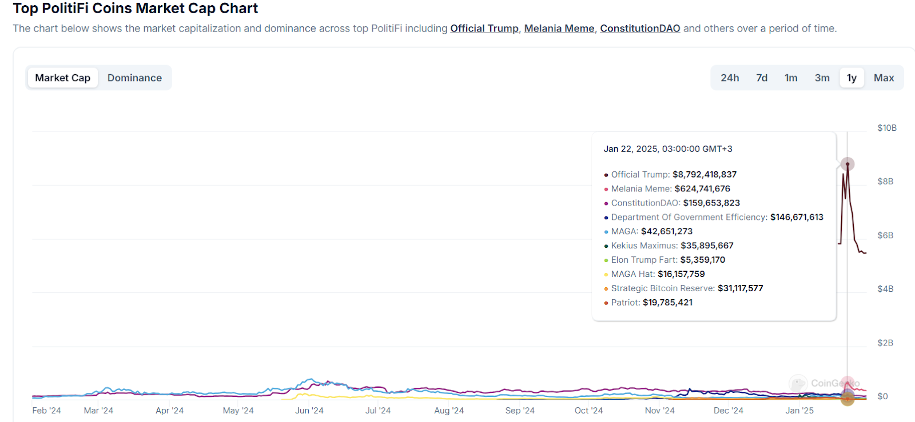Select the 3m time range
Viewport: 915px width, 422px height.
[x=822, y=78]
